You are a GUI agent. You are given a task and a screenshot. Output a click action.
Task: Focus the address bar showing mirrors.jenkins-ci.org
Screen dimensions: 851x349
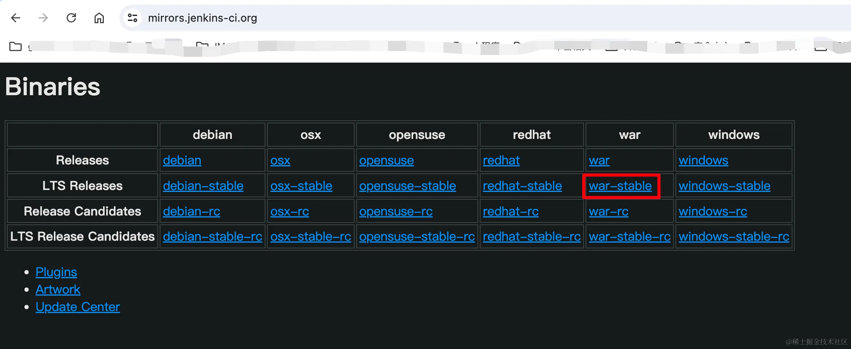coord(484,18)
